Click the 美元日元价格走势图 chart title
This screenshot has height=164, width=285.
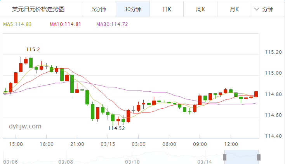click(x=38, y=9)
